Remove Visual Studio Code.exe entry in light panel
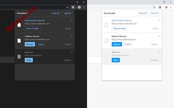174x108 pixels. click(x=159, y=20)
